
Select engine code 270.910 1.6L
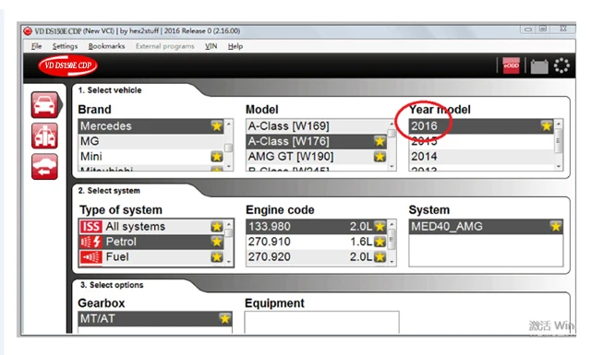[317, 242]
